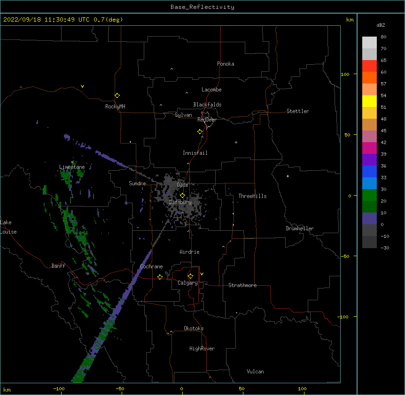Click the white asterisk above Limestone
Viewport: 405px width, 395px height.
(72, 162)
